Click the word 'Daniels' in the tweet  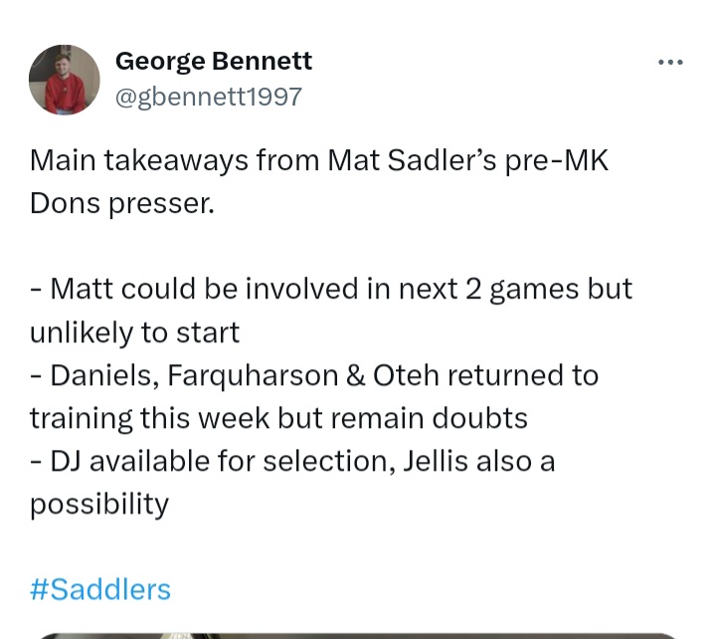pos(104,376)
